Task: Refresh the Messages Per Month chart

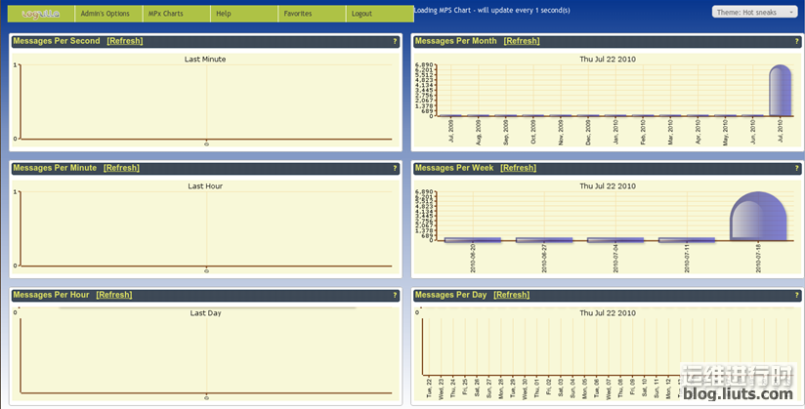Action: point(522,41)
